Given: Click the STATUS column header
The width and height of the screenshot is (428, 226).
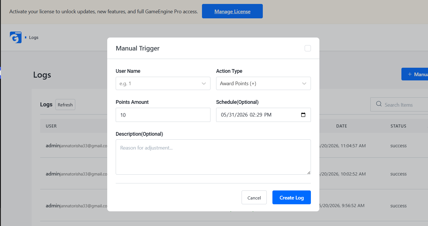Looking at the screenshot, I should 398,126.
